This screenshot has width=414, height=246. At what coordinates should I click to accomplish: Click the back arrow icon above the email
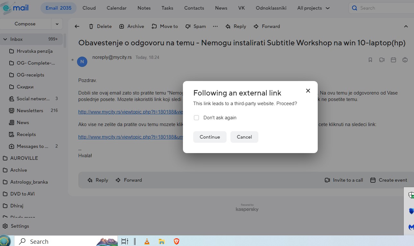point(77,26)
